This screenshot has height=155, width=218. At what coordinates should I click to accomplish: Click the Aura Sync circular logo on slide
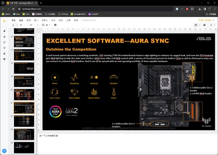coord(55,111)
